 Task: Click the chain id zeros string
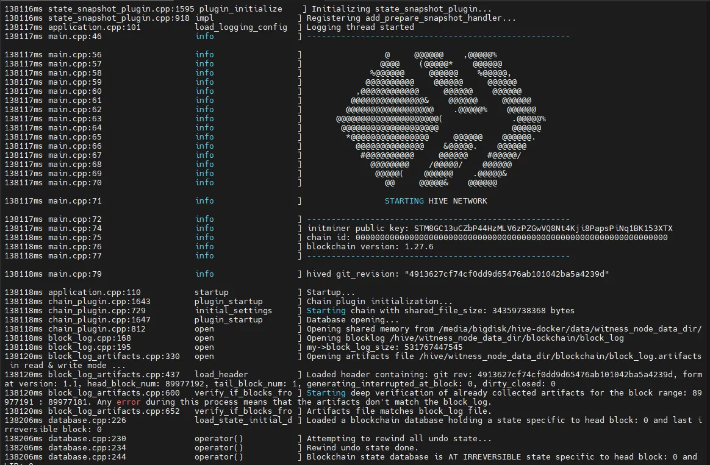(x=511, y=238)
